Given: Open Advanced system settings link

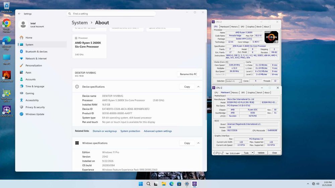Looking at the screenshot, I should (x=158, y=131).
